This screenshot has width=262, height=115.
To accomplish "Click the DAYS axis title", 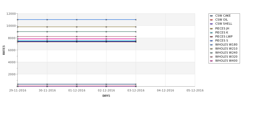I will [x=106, y=96].
